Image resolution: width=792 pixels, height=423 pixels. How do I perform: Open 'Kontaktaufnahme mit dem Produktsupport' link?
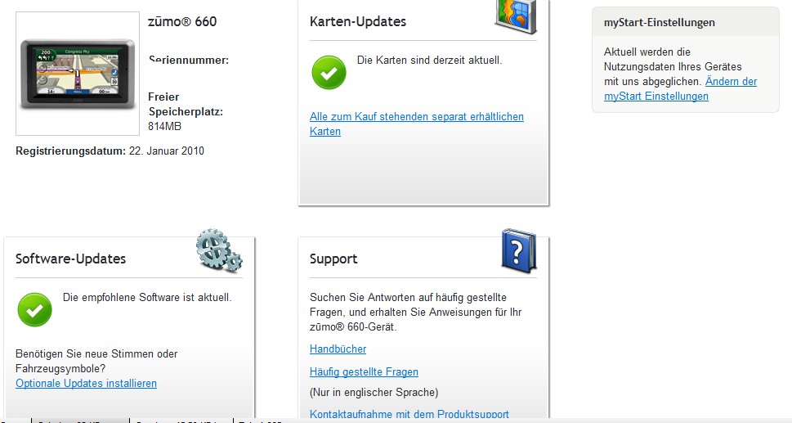pos(409,414)
